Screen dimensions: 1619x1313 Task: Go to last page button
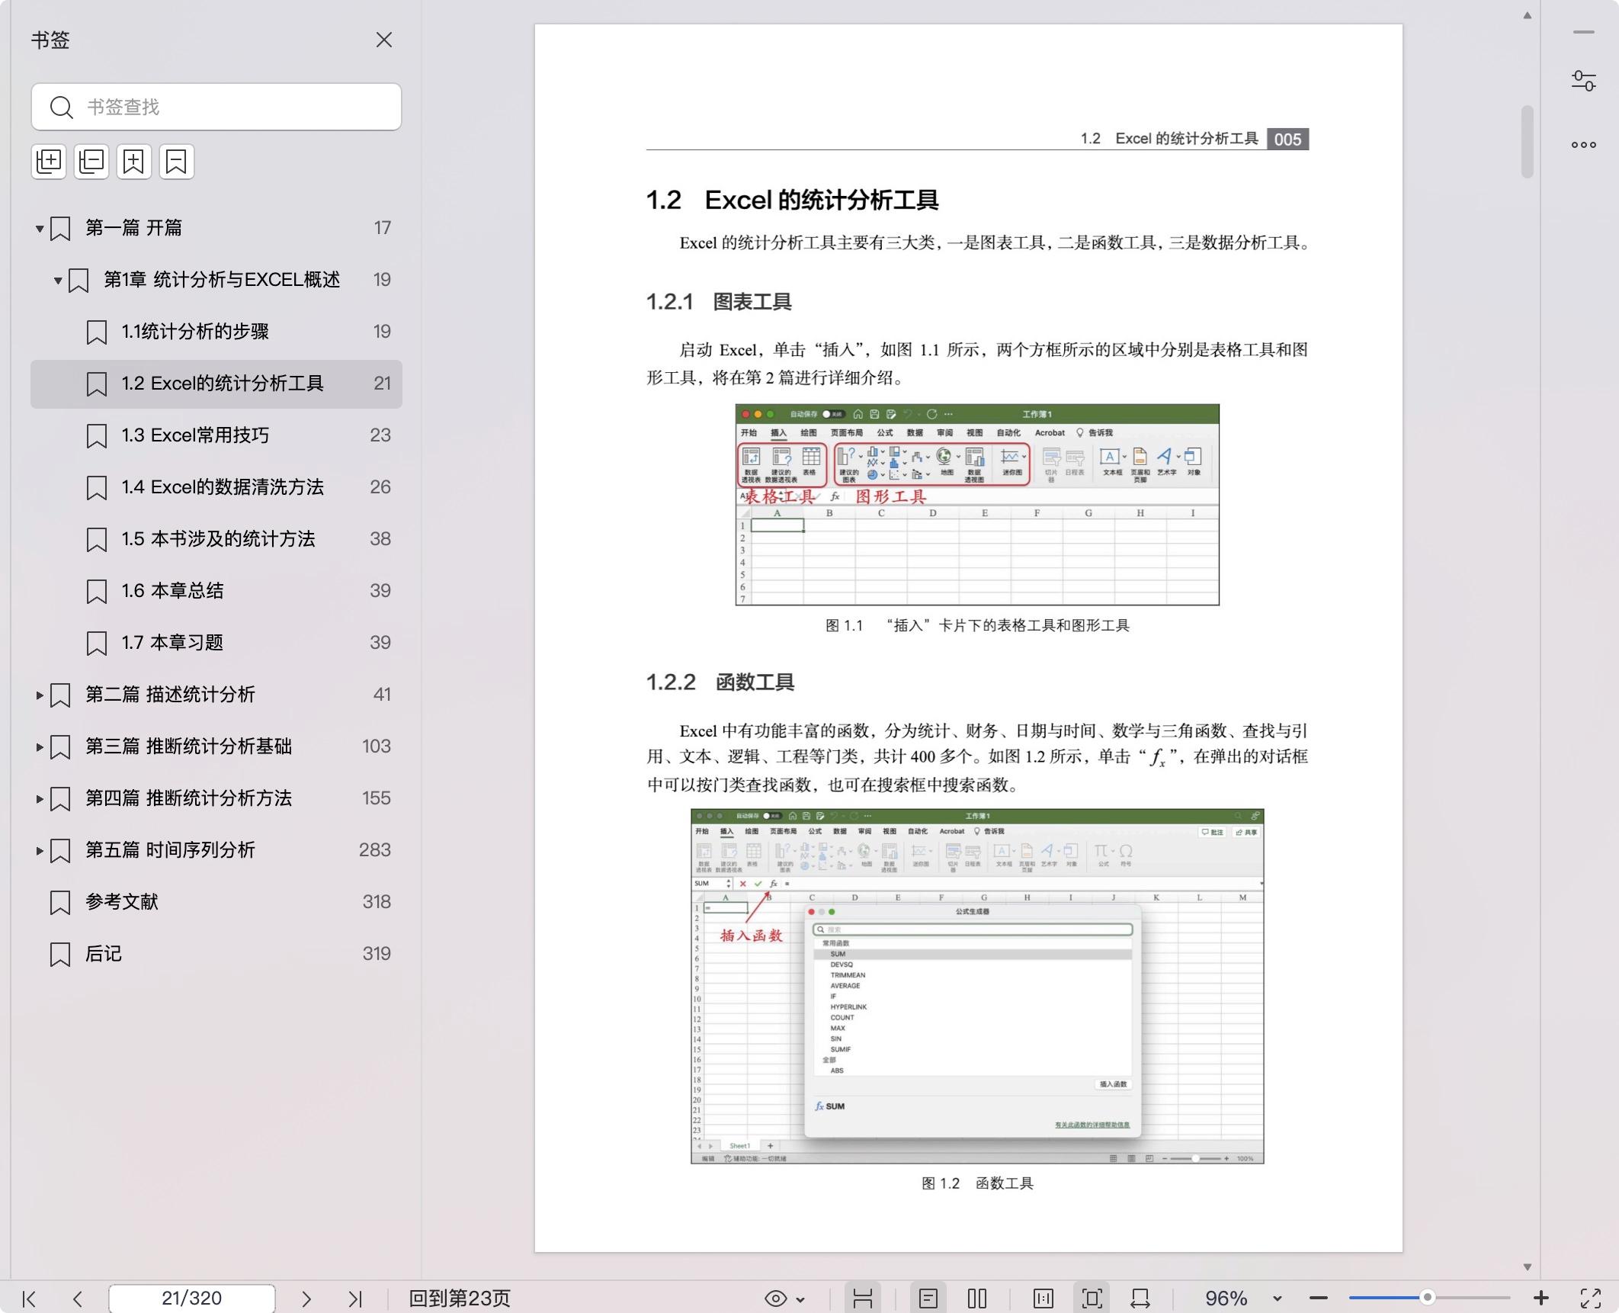pyautogui.click(x=355, y=1298)
